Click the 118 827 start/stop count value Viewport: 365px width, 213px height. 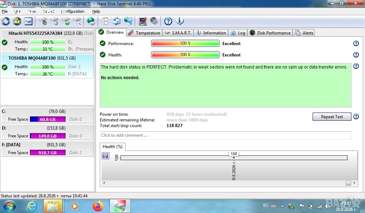click(174, 126)
